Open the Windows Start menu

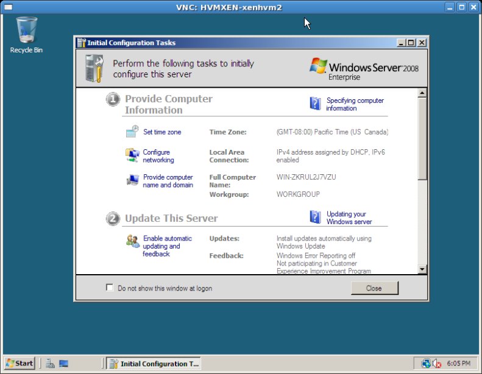click(x=19, y=364)
